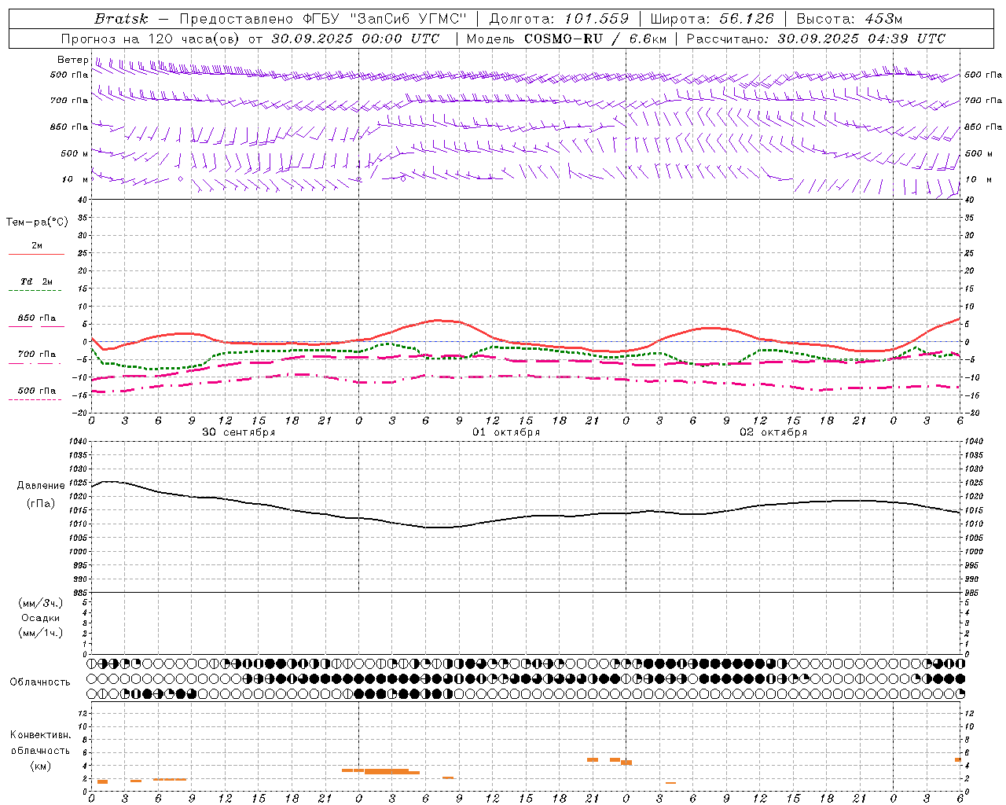Click "Прогноз на 120 часа(ов)" text
1006x805 pixels.
click(x=152, y=39)
